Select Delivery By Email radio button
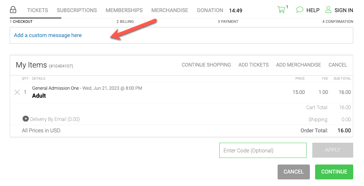This screenshot has height=186, width=364. coord(26,119)
